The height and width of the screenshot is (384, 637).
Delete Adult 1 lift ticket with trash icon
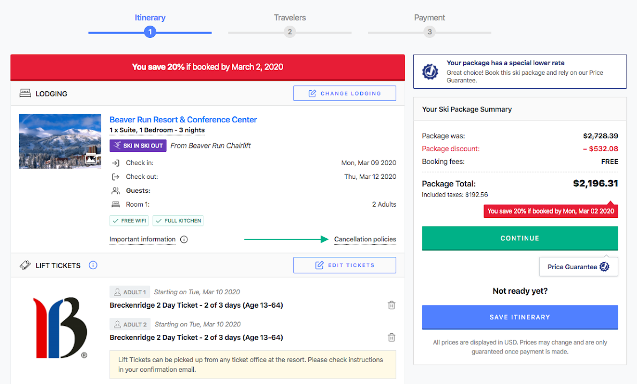pyautogui.click(x=391, y=305)
